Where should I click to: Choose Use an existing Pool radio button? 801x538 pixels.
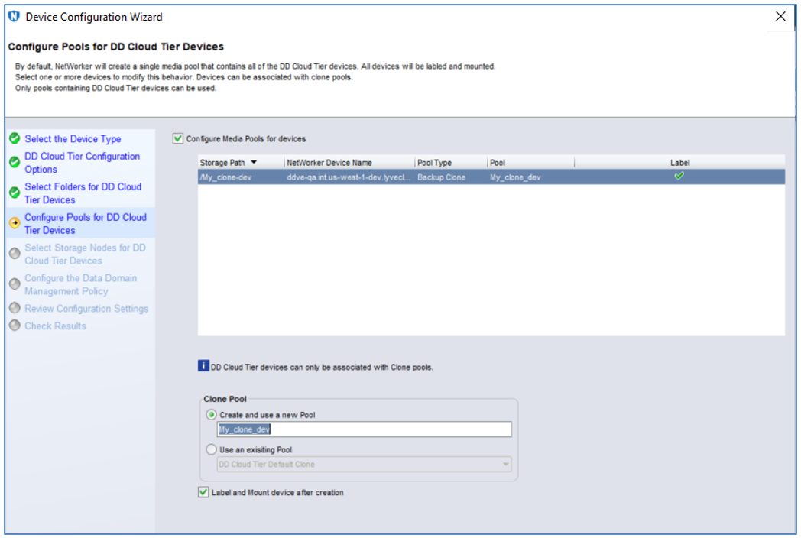click(212, 449)
